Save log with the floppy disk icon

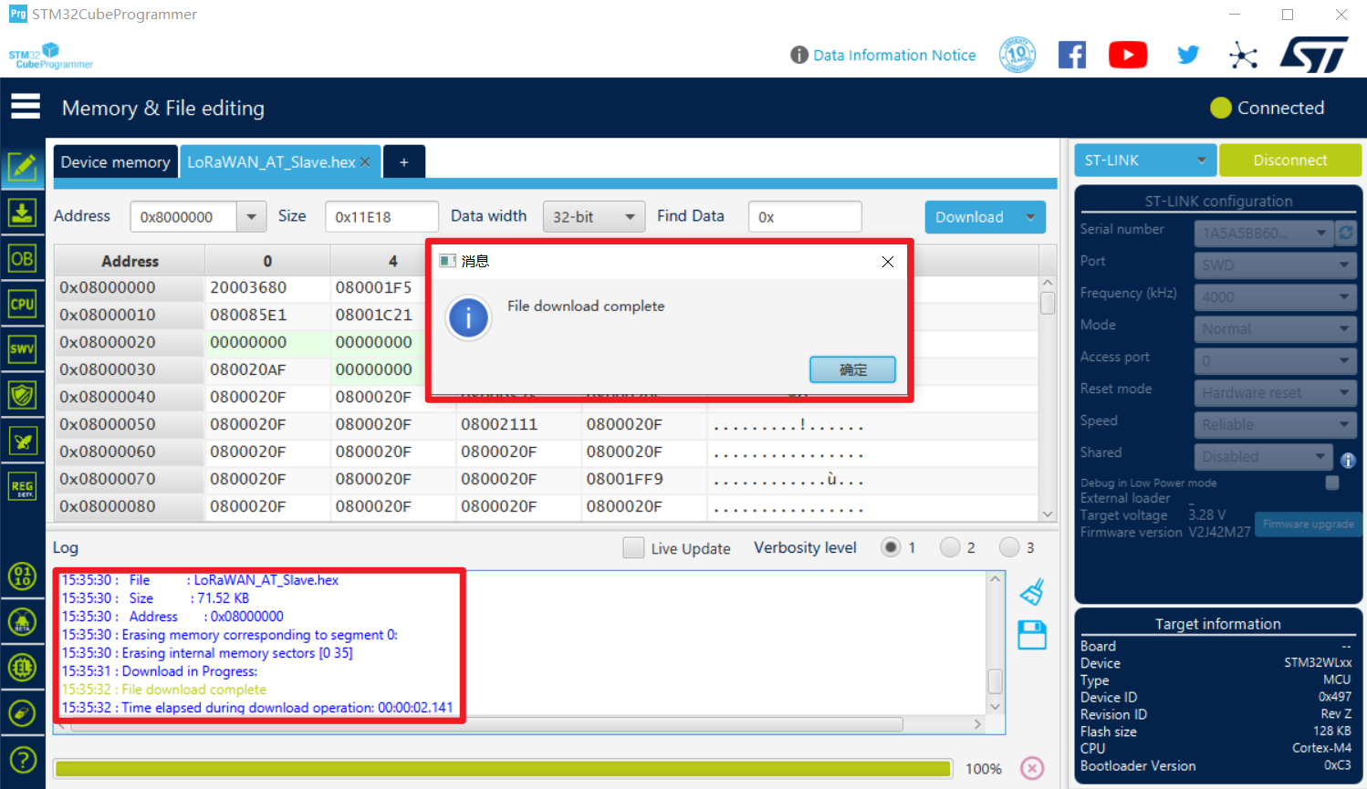(1032, 635)
